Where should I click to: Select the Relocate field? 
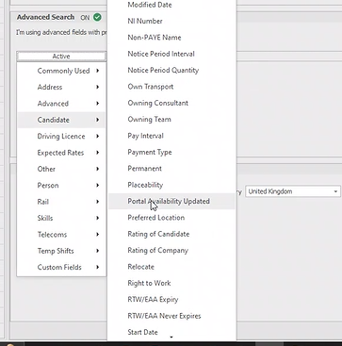tap(171, 267)
